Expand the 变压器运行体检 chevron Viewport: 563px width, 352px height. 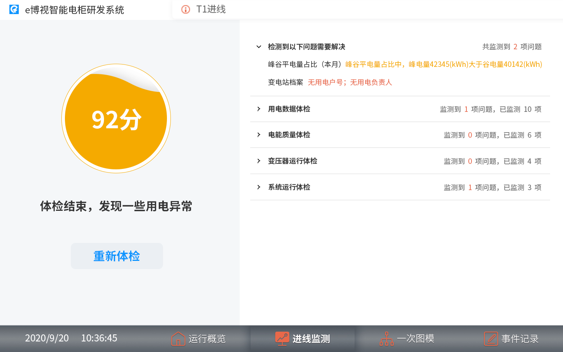[x=259, y=161]
